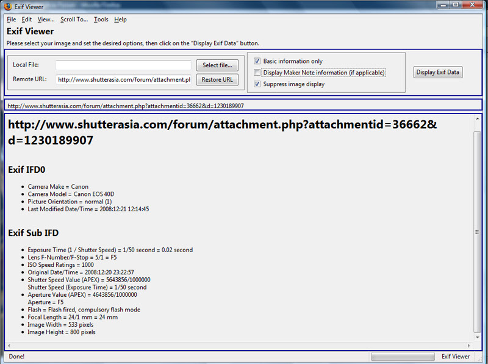The height and width of the screenshot is (364, 488).
Task: Click the horizontal scrollbar left arrow
Action: pos(9,346)
